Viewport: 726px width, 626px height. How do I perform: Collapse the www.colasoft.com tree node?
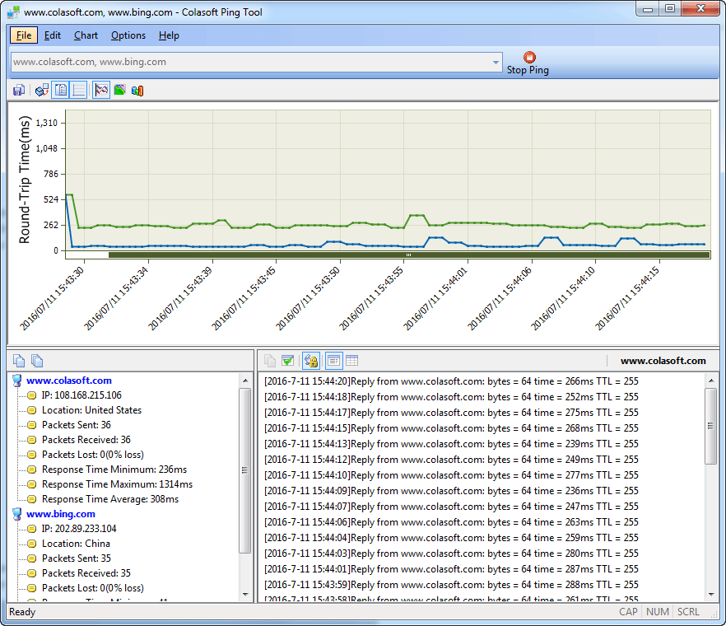pos(15,380)
